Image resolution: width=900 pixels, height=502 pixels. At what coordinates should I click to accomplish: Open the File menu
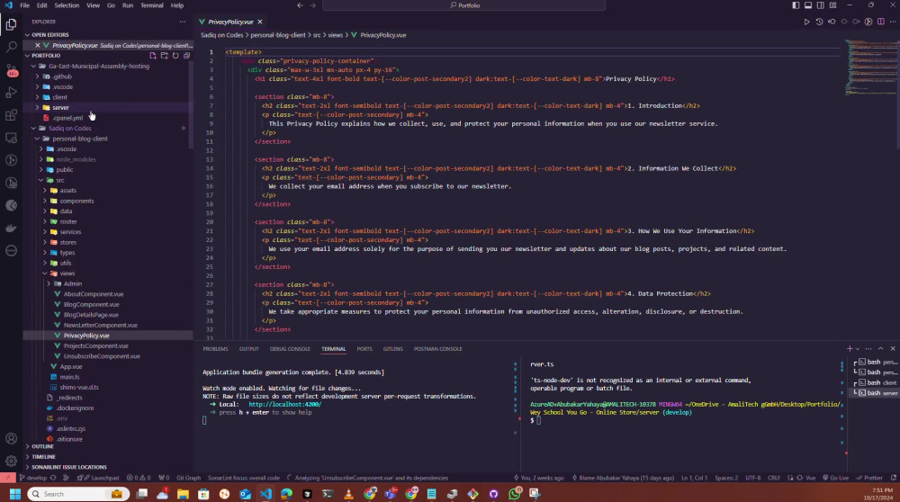pos(24,5)
